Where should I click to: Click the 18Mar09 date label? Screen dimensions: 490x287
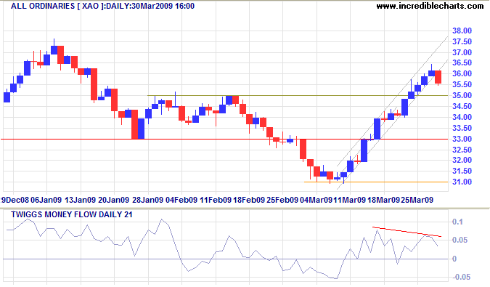point(383,200)
